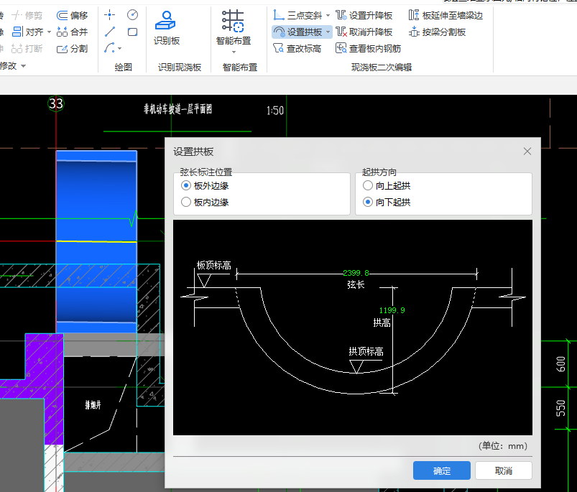Click the 打断 (break) tool
This screenshot has height=492, width=577.
(27, 49)
